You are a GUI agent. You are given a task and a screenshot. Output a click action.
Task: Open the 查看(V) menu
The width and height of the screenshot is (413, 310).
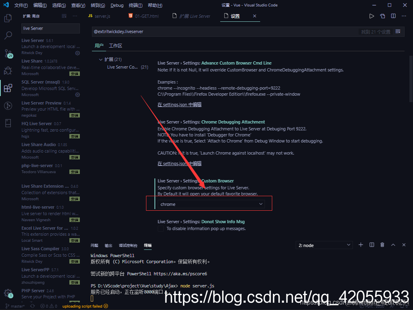click(x=78, y=5)
